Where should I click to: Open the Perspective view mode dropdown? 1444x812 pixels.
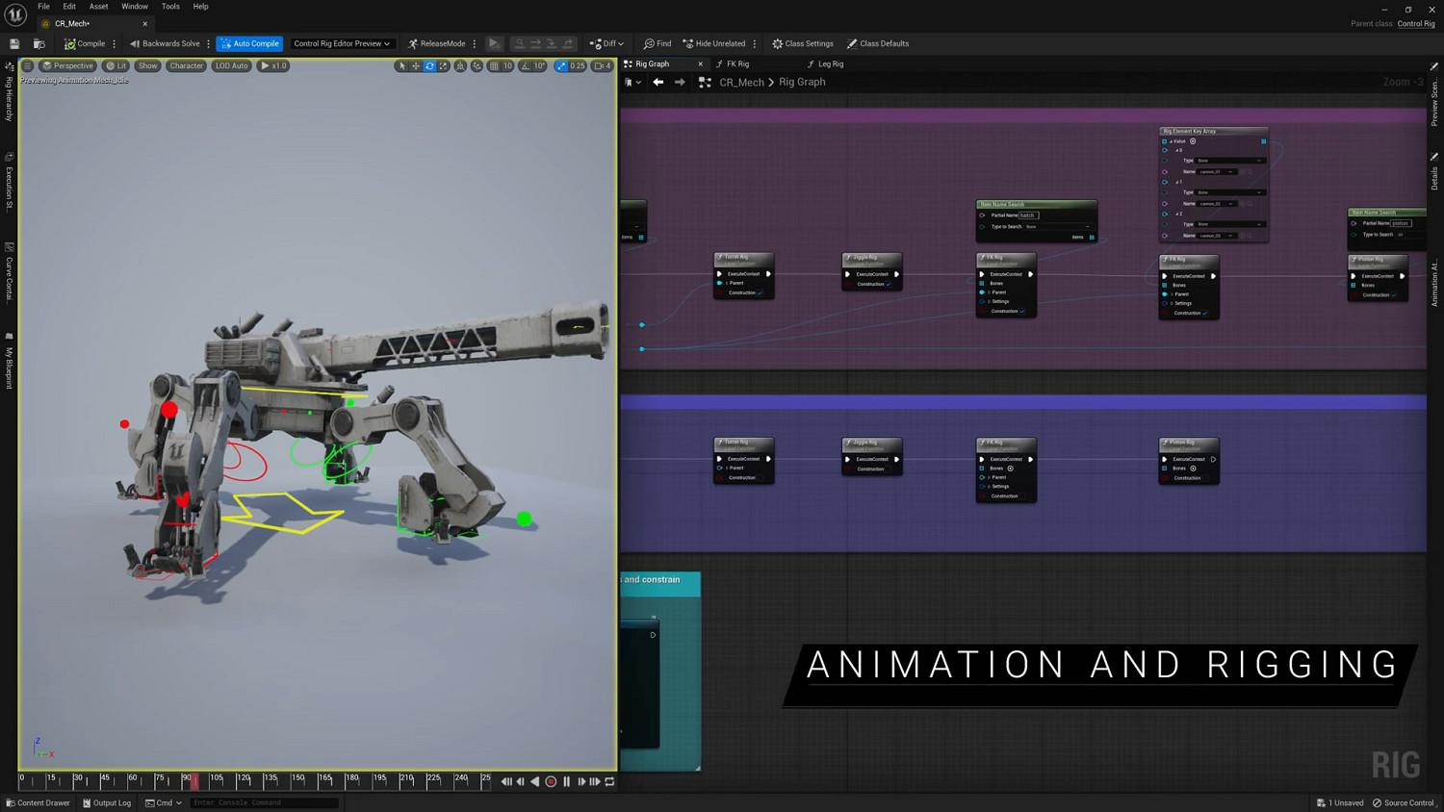[x=66, y=66]
